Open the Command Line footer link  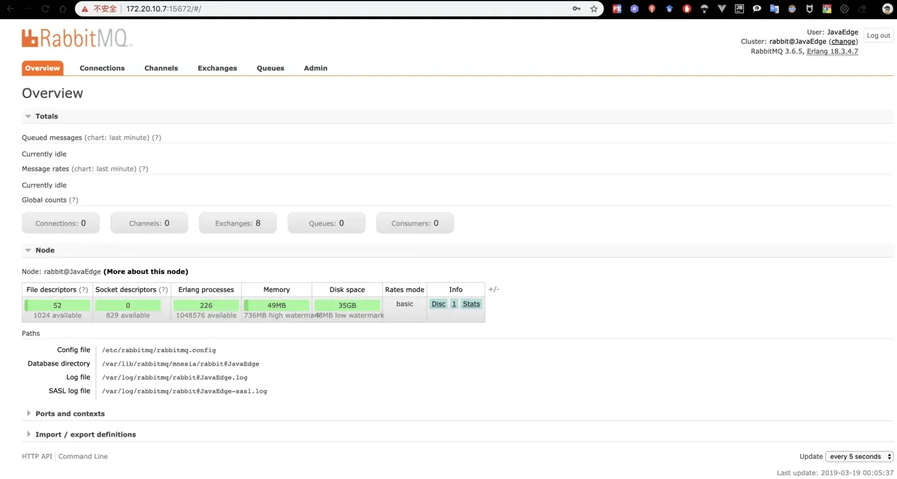[x=83, y=457]
